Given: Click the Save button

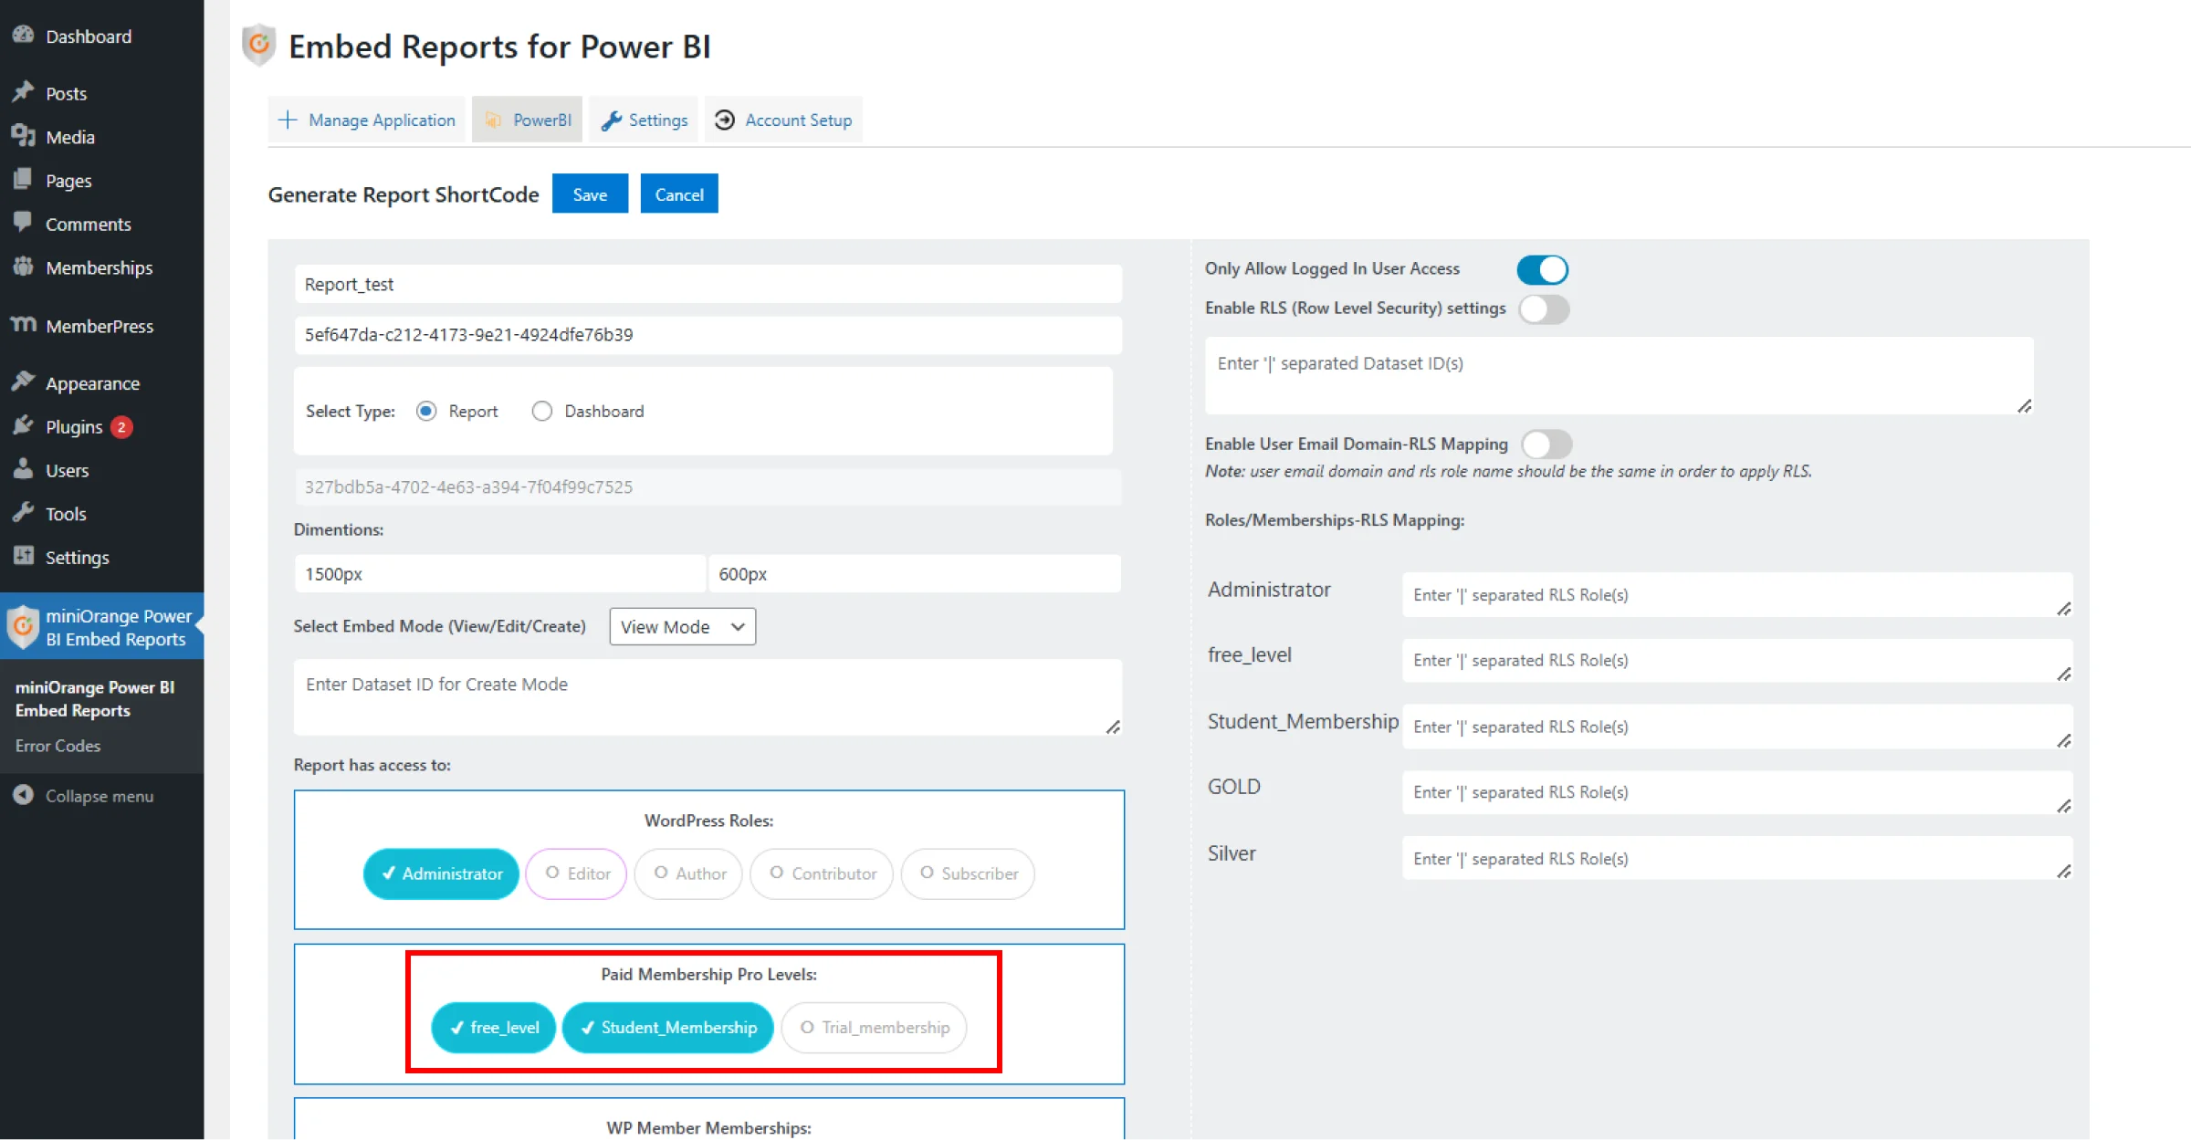Looking at the screenshot, I should (x=590, y=193).
